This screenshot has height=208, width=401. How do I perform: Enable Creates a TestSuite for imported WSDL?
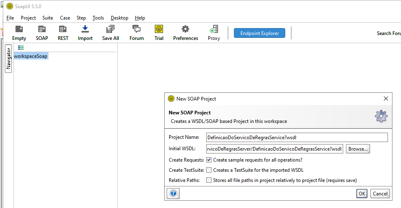pos(209,170)
